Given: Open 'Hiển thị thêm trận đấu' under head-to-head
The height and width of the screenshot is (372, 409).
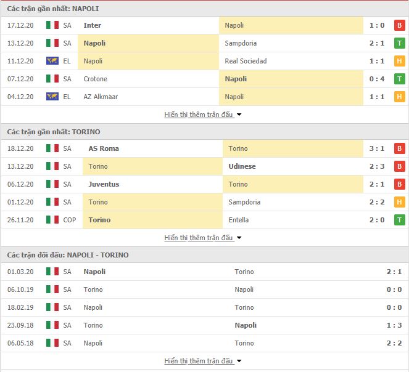Looking at the screenshot, I should click(199, 361).
